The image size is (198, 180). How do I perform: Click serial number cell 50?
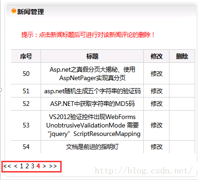tap(26, 74)
